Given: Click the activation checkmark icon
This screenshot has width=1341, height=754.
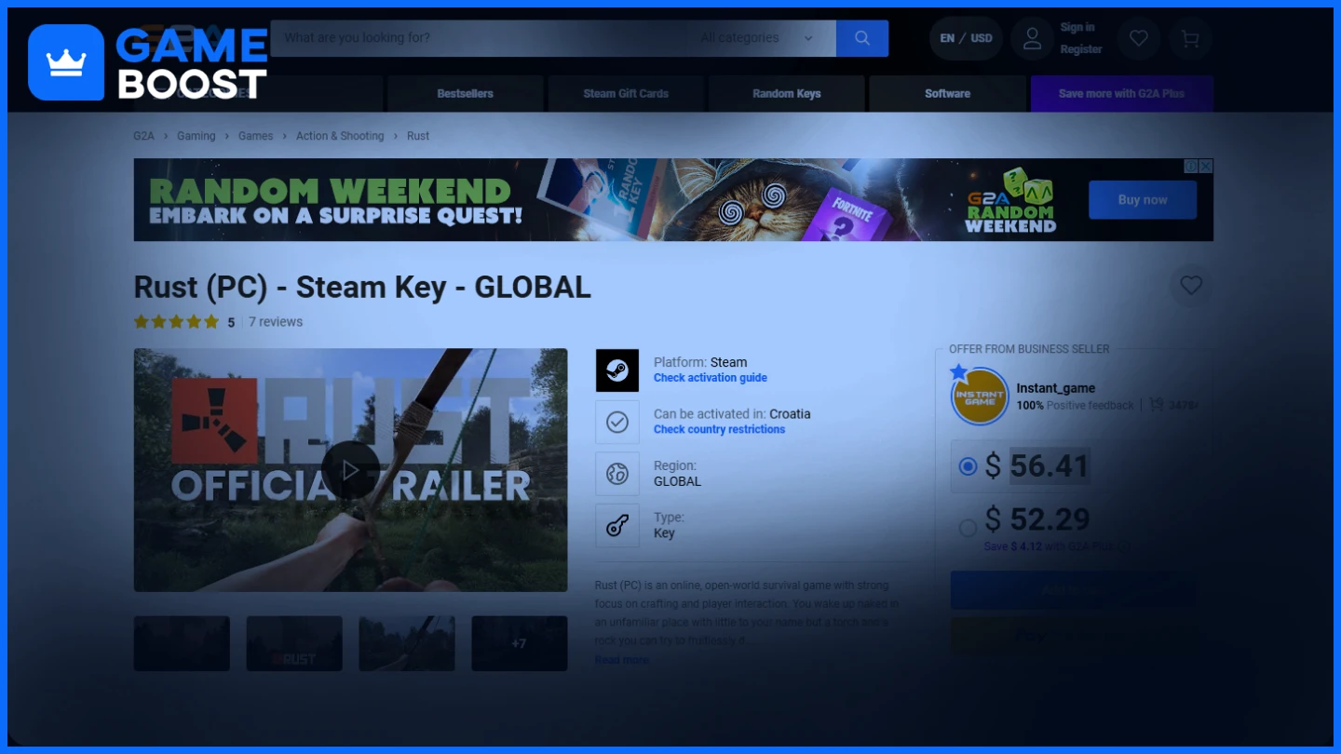Looking at the screenshot, I should [617, 422].
